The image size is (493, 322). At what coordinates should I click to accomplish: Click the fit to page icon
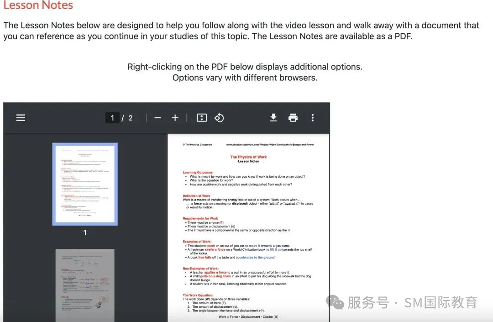click(x=202, y=118)
